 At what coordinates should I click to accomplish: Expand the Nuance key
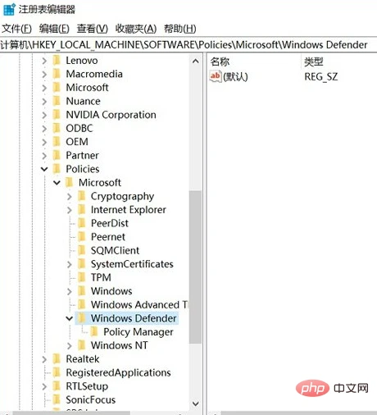tap(44, 101)
